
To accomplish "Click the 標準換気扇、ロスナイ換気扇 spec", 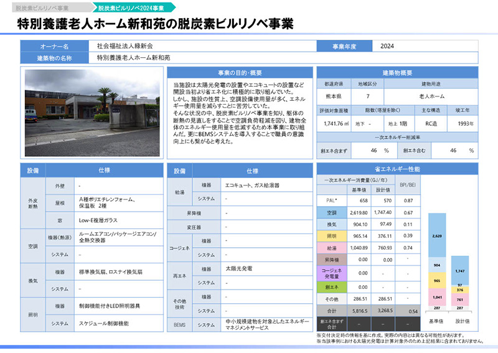I will [x=111, y=272].
